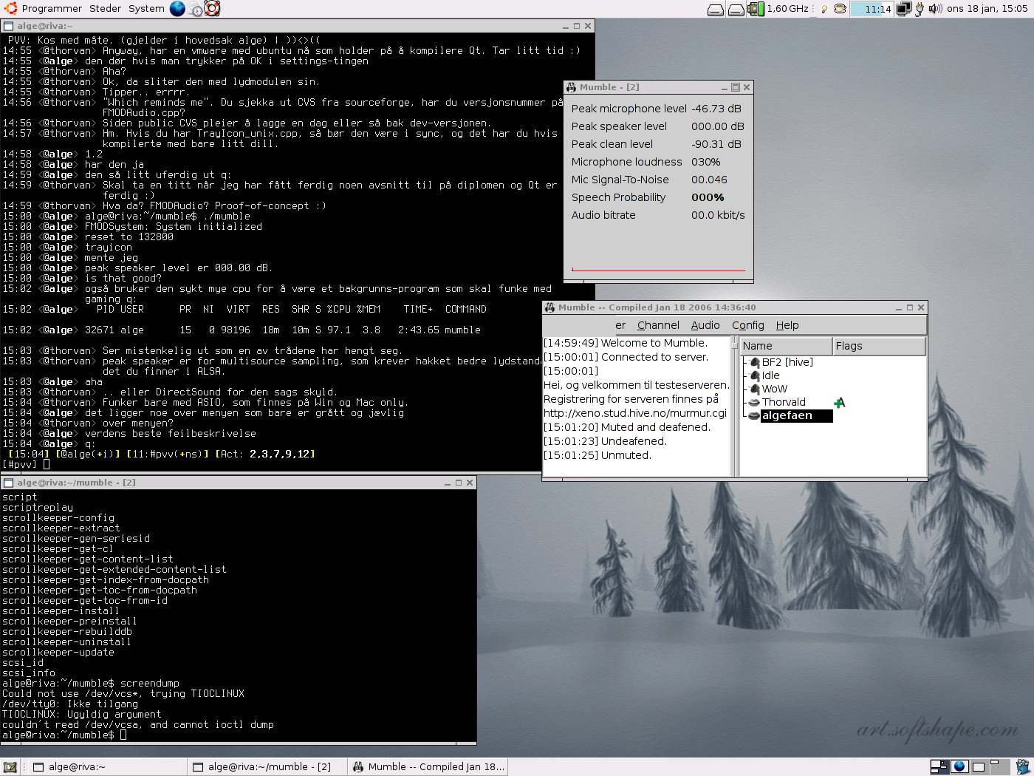The width and height of the screenshot is (1034, 776).
Task: Click the Mumble - [2] stats window title icon
Action: click(571, 87)
